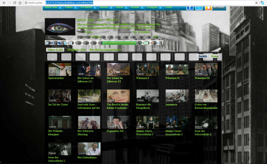Expand the Gruppen dropdown arrow

point(160,8)
